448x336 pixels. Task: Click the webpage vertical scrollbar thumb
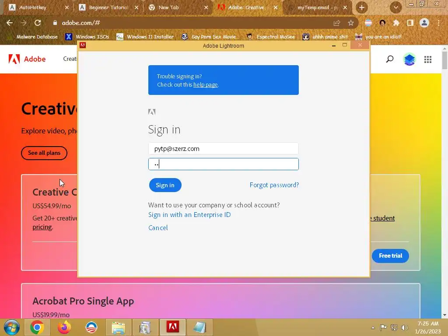[x=444, y=60]
